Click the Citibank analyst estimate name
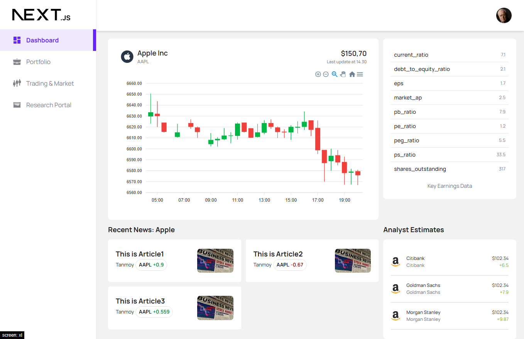The height and width of the screenshot is (339, 524). (415, 258)
